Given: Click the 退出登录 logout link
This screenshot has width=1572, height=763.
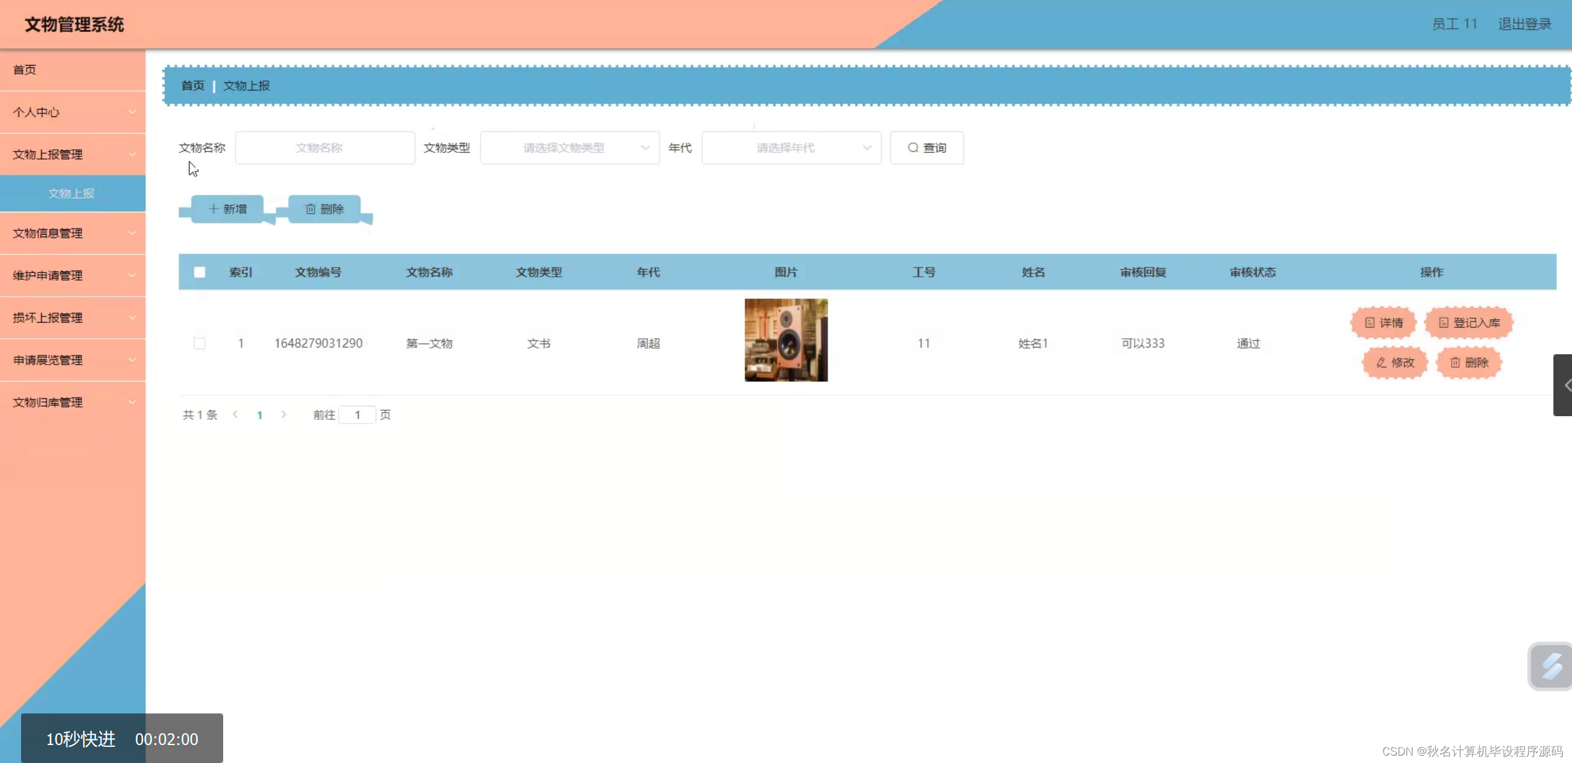Looking at the screenshot, I should click(x=1524, y=24).
